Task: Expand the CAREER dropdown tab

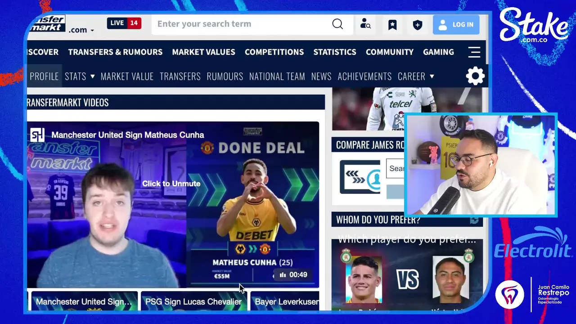Action: click(x=416, y=76)
